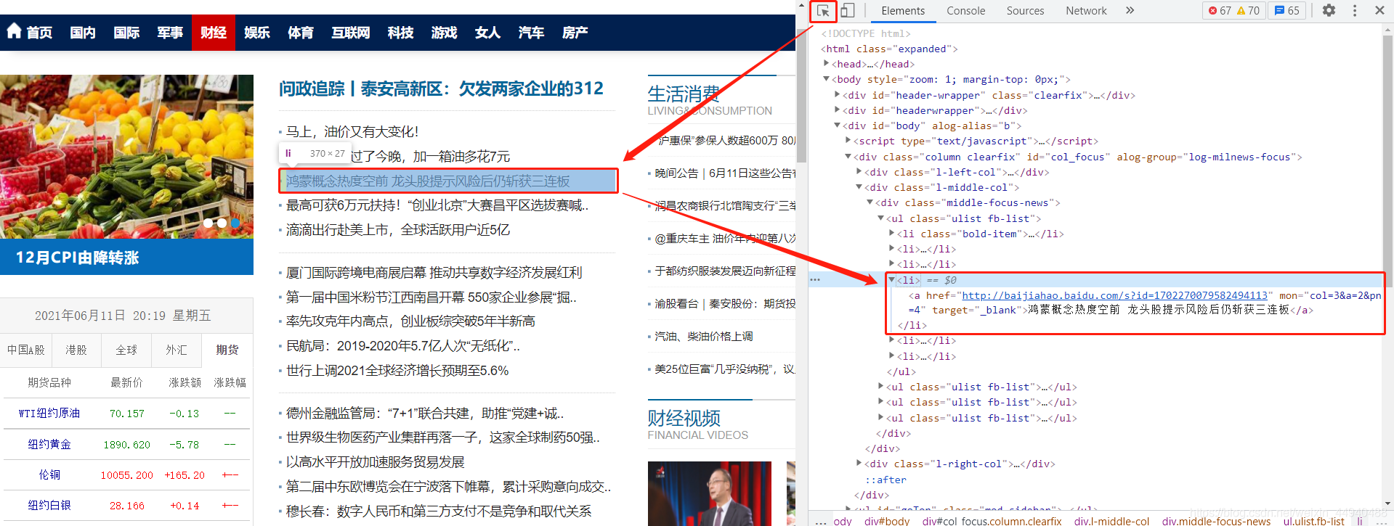Click the ellipsis beside selected li node
Screen dimensions: 1394x526
click(x=815, y=280)
